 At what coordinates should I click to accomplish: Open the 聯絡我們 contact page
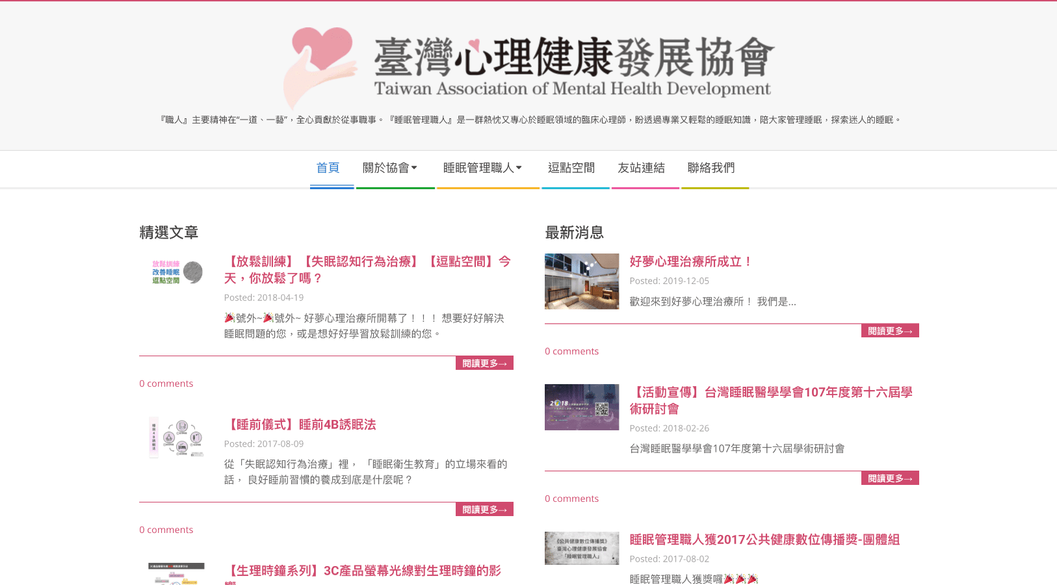(711, 168)
